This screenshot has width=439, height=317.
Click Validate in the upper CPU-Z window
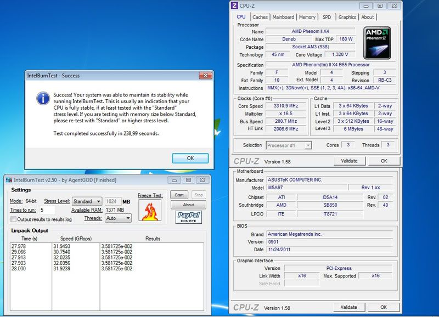[349, 161]
